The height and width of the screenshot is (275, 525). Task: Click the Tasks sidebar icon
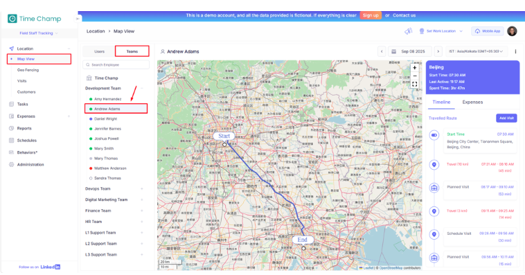click(x=11, y=104)
